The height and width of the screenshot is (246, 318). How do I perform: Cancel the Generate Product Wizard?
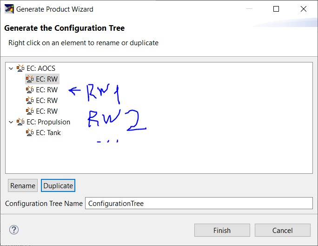pos(283,230)
